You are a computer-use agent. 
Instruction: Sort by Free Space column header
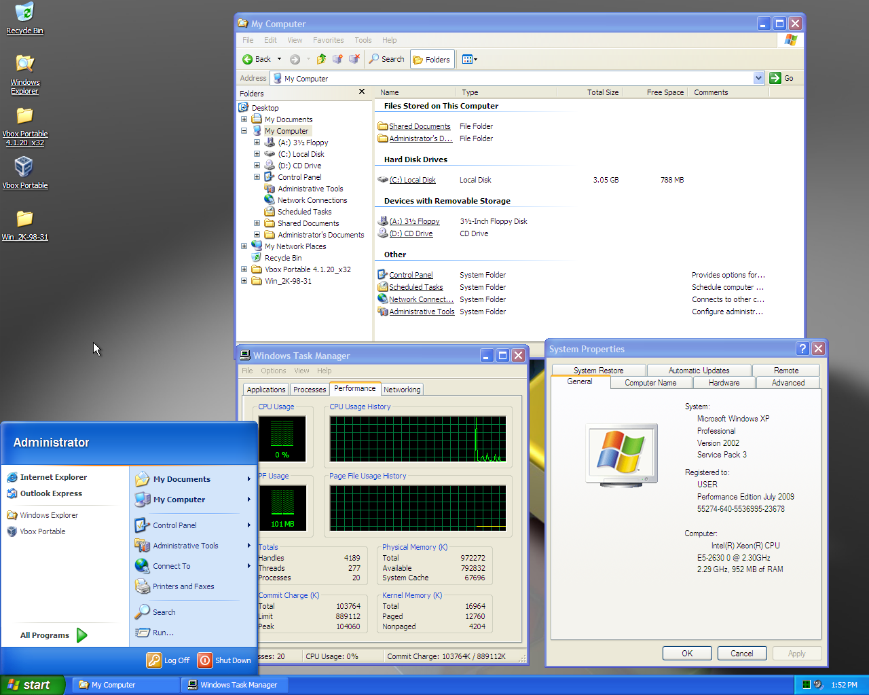(654, 92)
